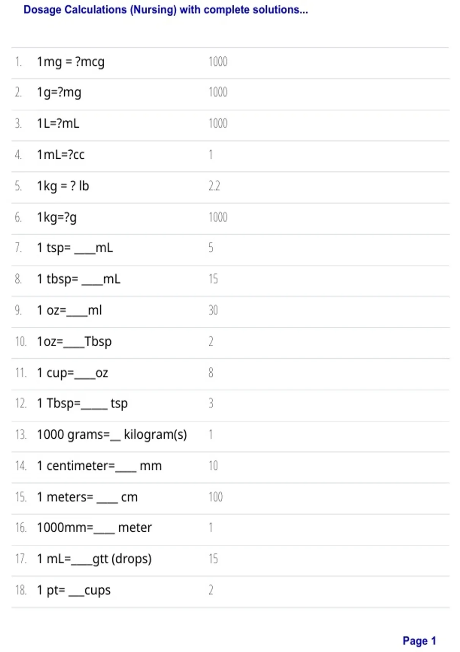The image size is (460, 652).
Task: Select the '1000 grams=__ kilogram(s)' question
Action: pyautogui.click(x=112, y=435)
